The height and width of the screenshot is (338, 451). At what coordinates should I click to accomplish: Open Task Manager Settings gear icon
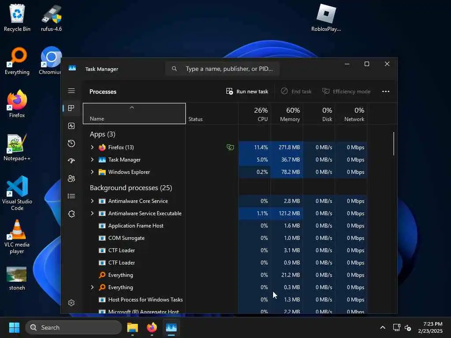click(71, 303)
